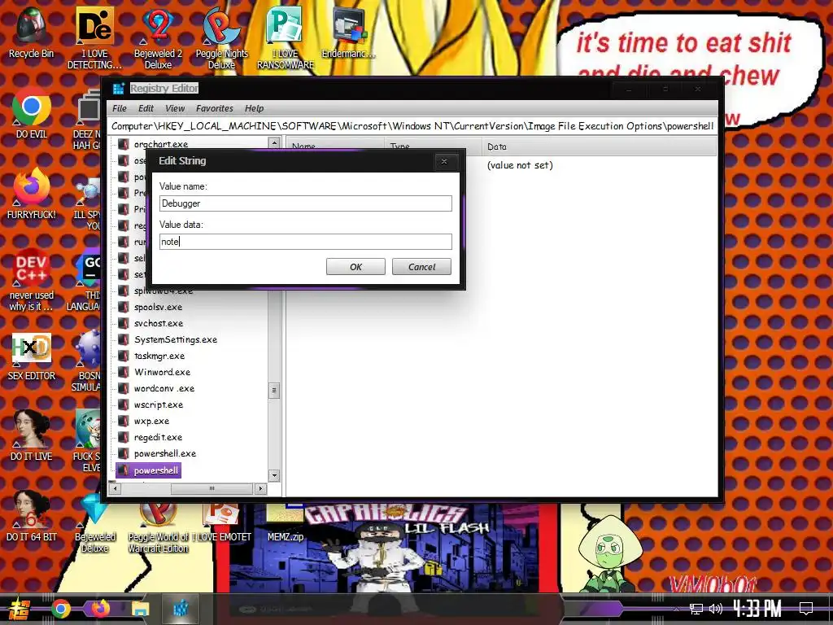Launch Bejeweled 2 Deluxe desktop icon
Viewport: 833px width, 625px height.
point(158,37)
